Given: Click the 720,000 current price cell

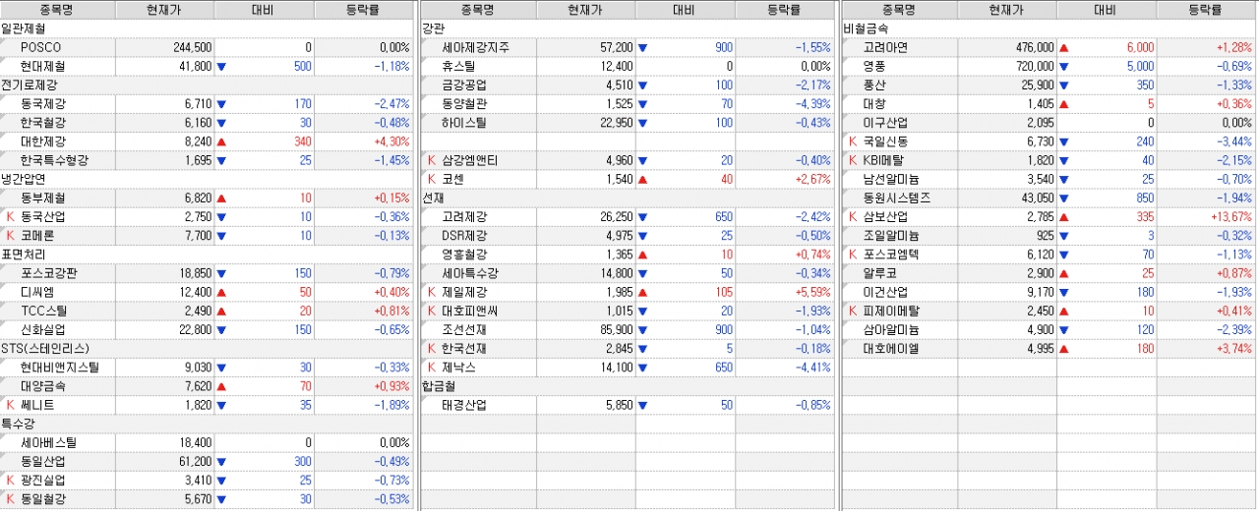Looking at the screenshot, I should pyautogui.click(x=1007, y=67).
